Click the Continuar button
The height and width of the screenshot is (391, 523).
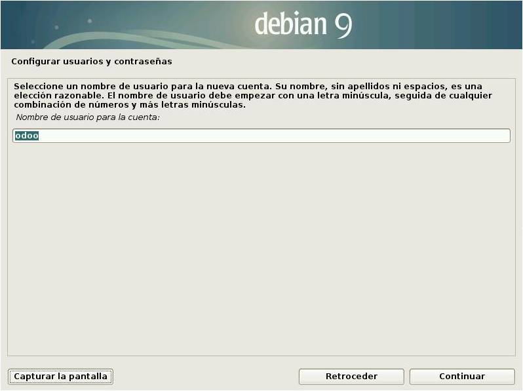point(462,377)
